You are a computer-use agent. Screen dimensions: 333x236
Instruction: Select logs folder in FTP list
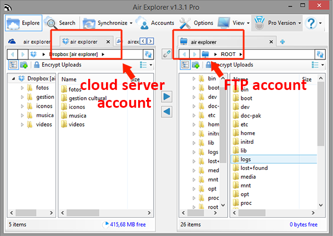(274, 159)
